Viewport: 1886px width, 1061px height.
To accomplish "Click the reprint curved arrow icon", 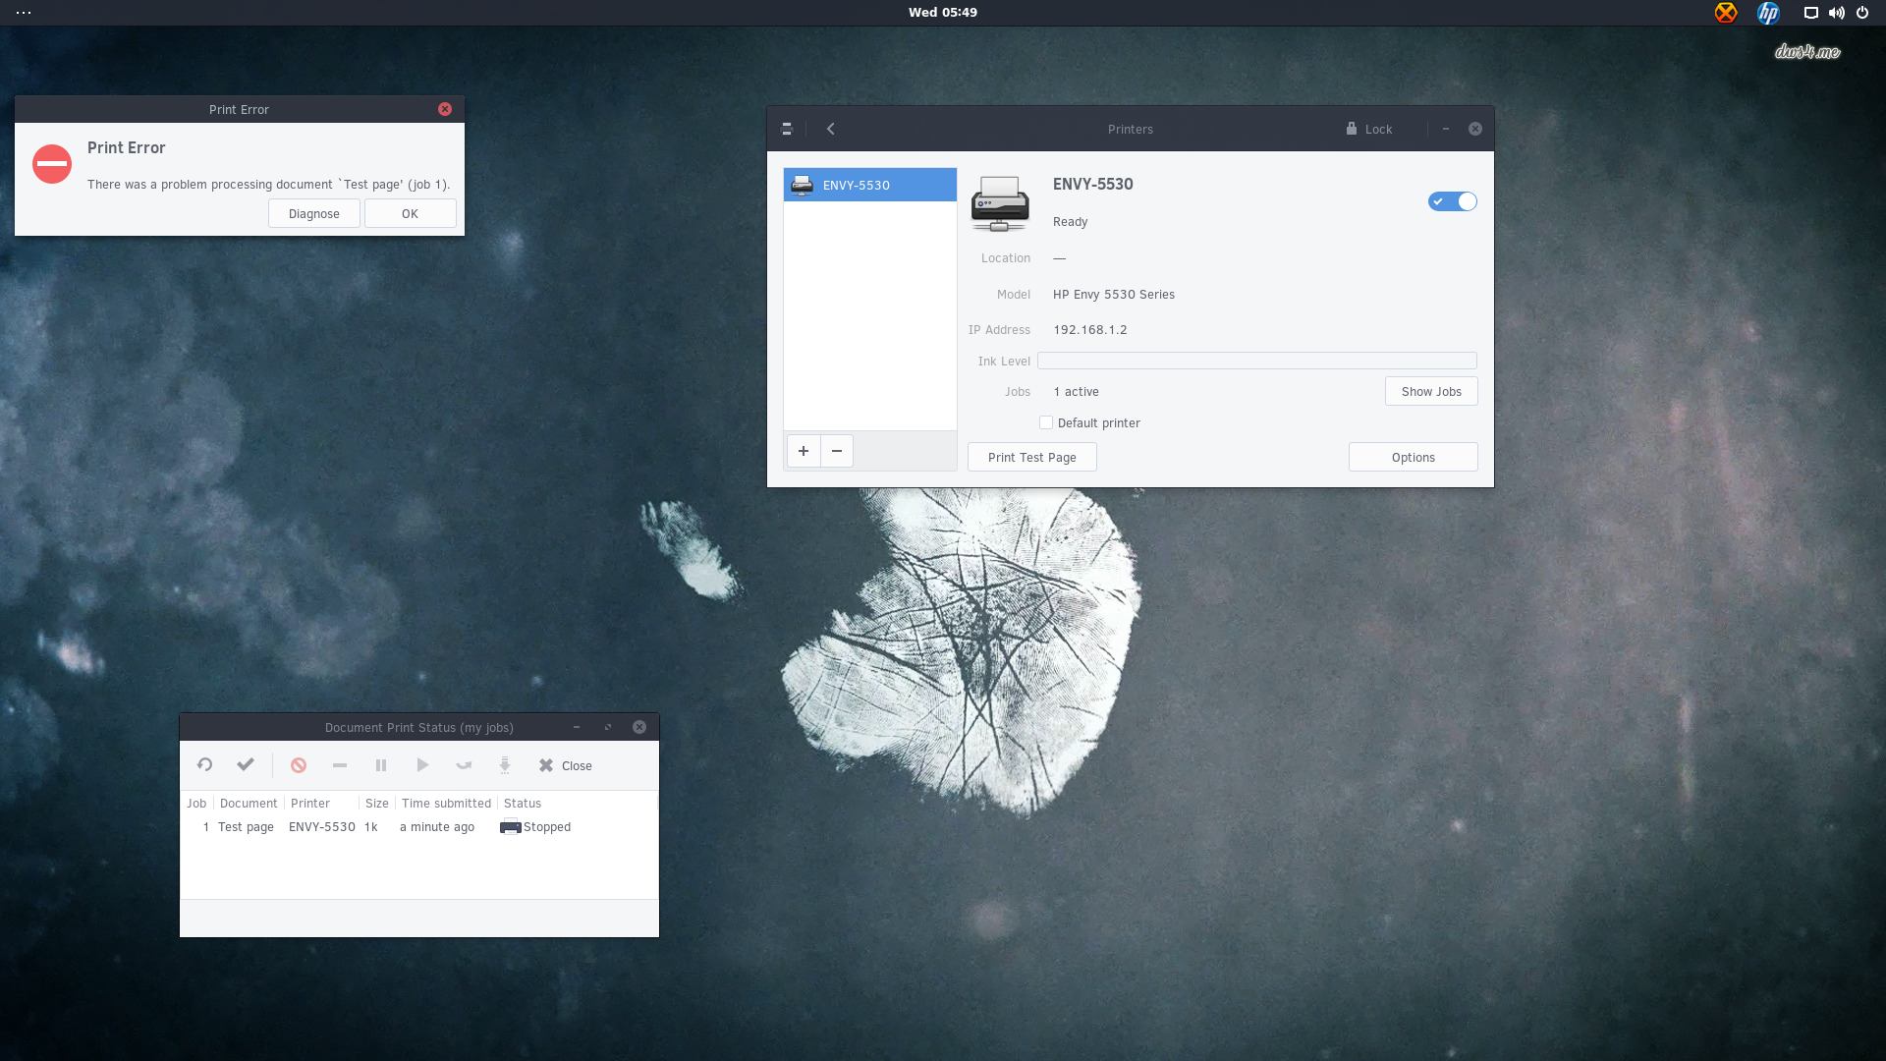I will (464, 764).
